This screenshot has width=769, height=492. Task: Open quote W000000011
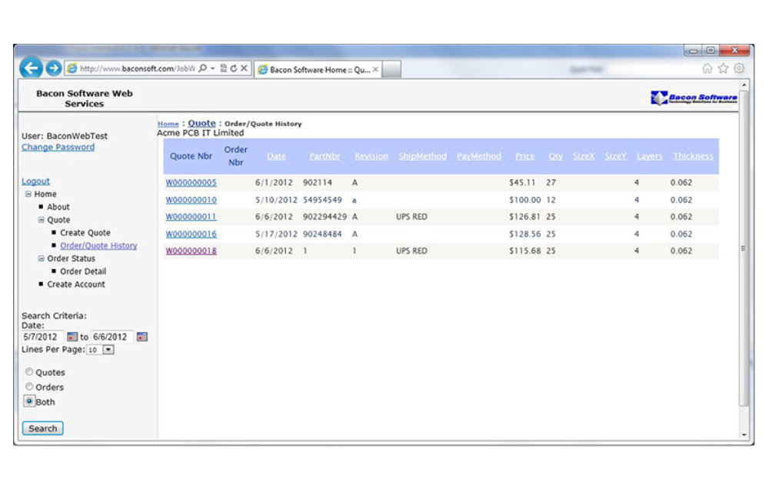pyautogui.click(x=191, y=217)
